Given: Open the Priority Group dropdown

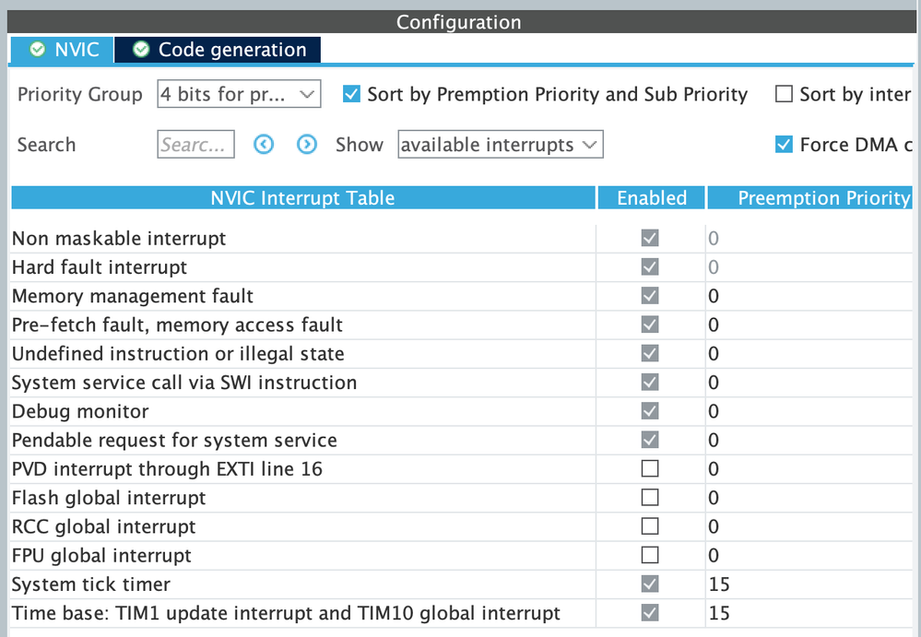Looking at the screenshot, I should 238,94.
